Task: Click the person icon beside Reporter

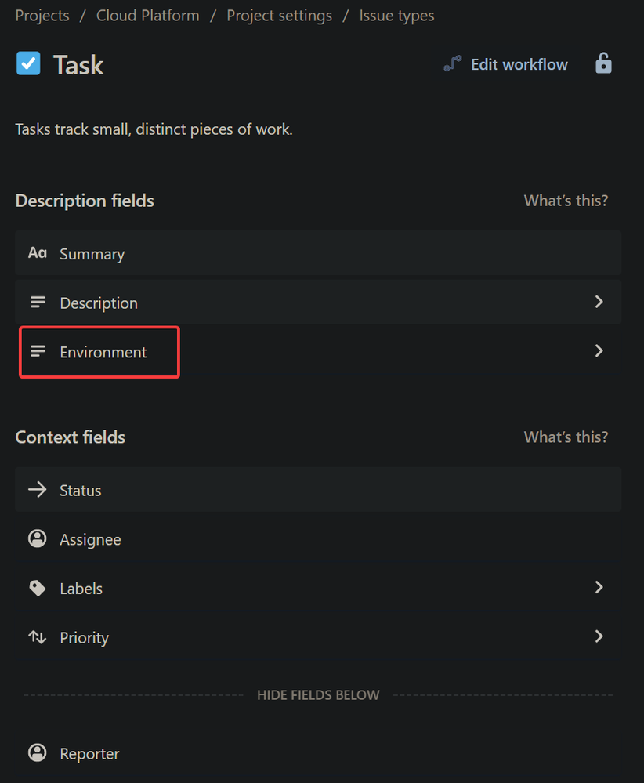Action: click(38, 752)
